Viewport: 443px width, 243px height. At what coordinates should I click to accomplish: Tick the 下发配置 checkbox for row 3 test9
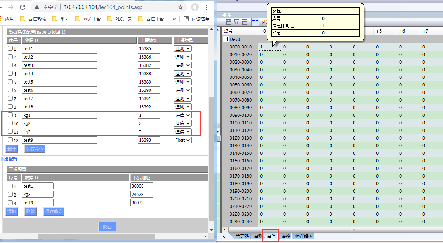10,203
